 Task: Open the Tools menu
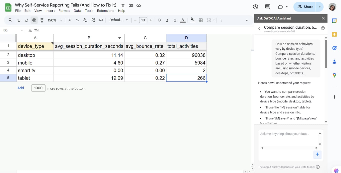click(x=89, y=11)
